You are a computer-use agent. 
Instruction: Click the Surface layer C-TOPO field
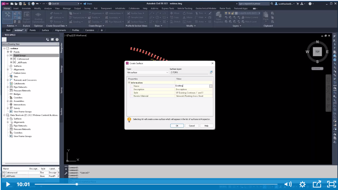point(189,73)
